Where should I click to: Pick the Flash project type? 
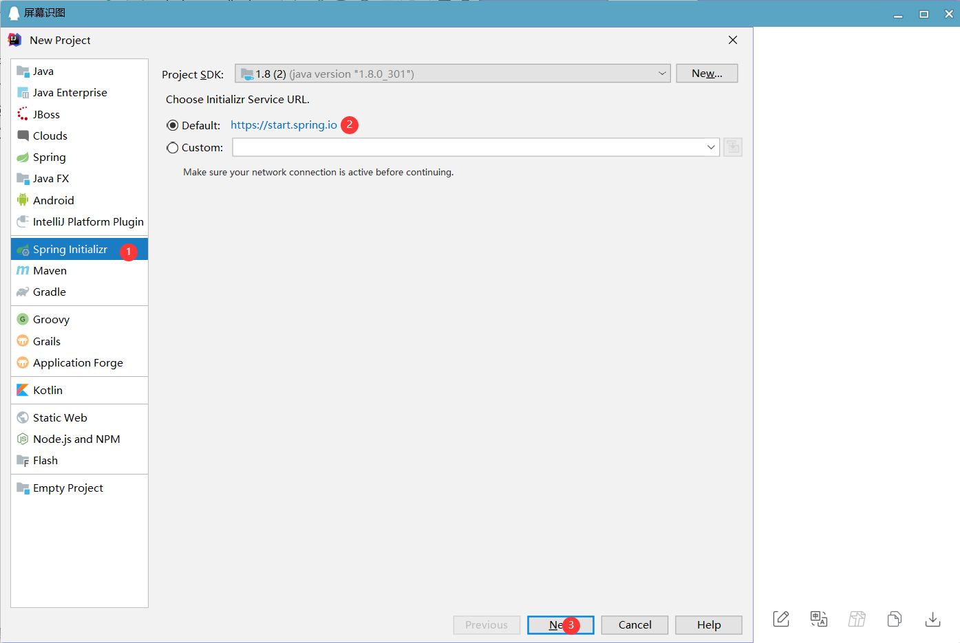tap(79, 460)
